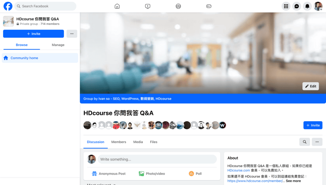This screenshot has width=326, height=185.
Task: Open the Media tab
Action: (x=138, y=142)
